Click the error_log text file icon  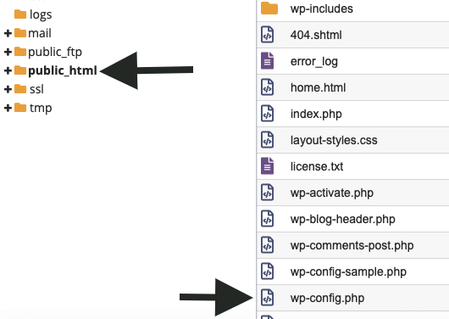pyautogui.click(x=267, y=61)
